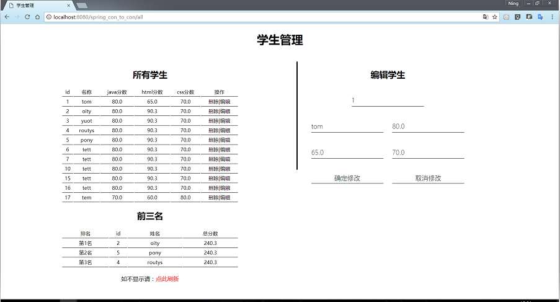This screenshot has height=302, width=560.
Task: Click 删除 for student oity
Action: click(213, 112)
